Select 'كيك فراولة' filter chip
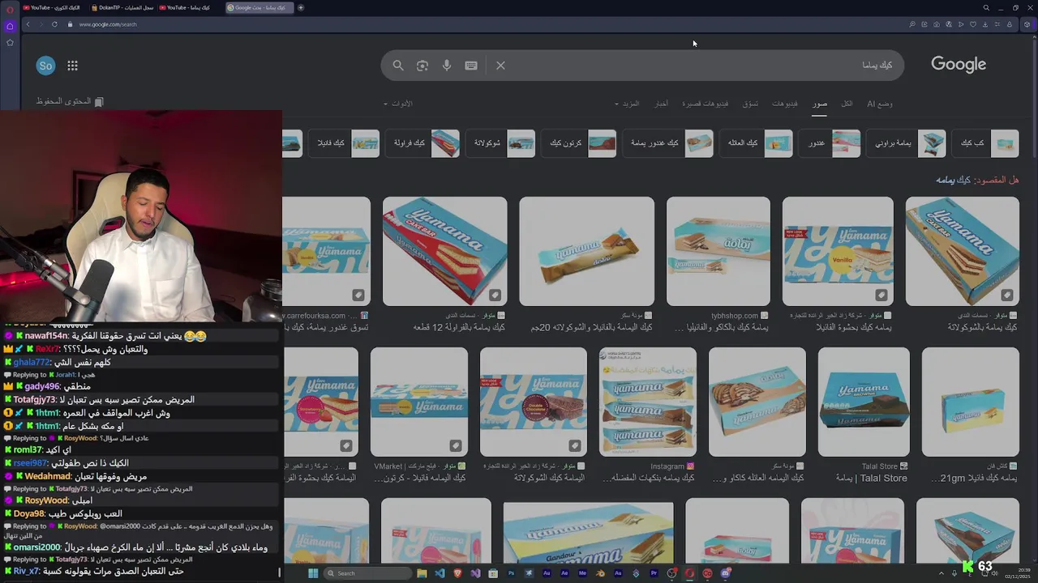1038x583 pixels. (x=424, y=143)
